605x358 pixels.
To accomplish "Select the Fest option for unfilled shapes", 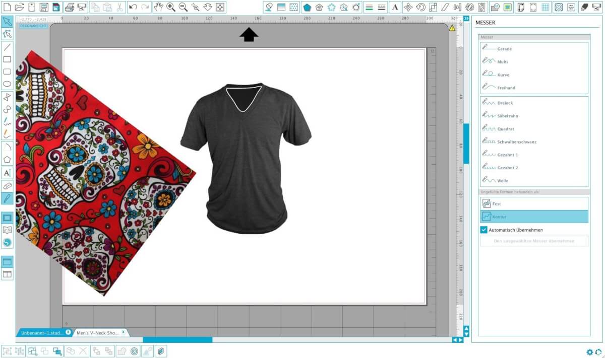I will (534, 203).
